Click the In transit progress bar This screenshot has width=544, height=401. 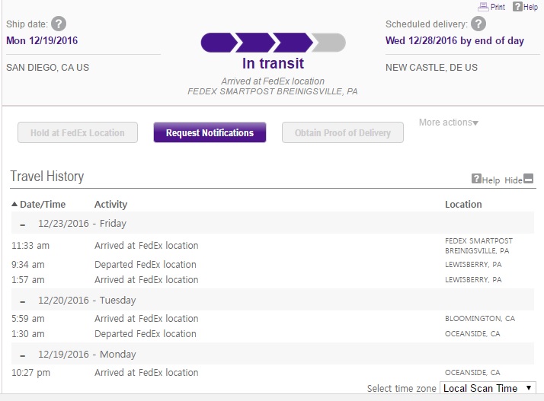coord(273,43)
